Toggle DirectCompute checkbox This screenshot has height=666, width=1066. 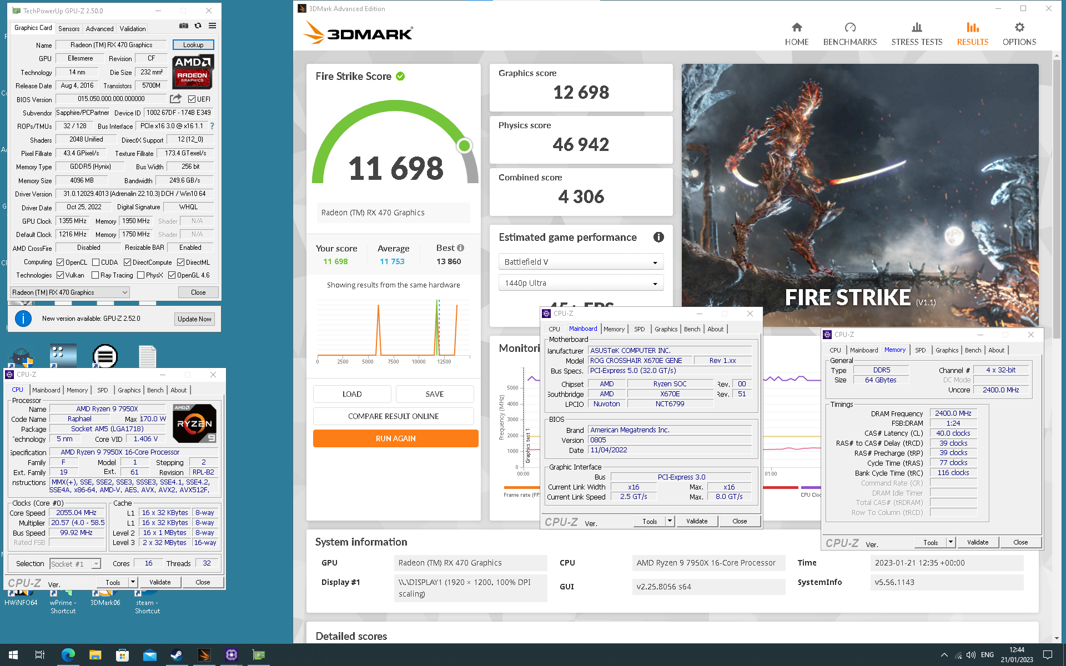127,263
